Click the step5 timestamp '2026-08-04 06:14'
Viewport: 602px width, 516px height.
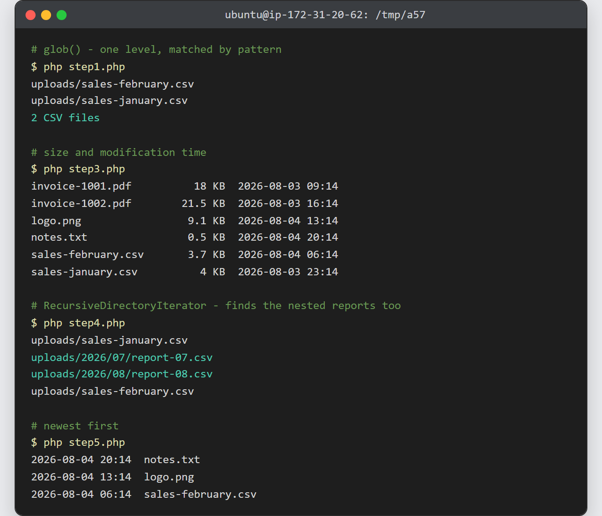click(81, 495)
